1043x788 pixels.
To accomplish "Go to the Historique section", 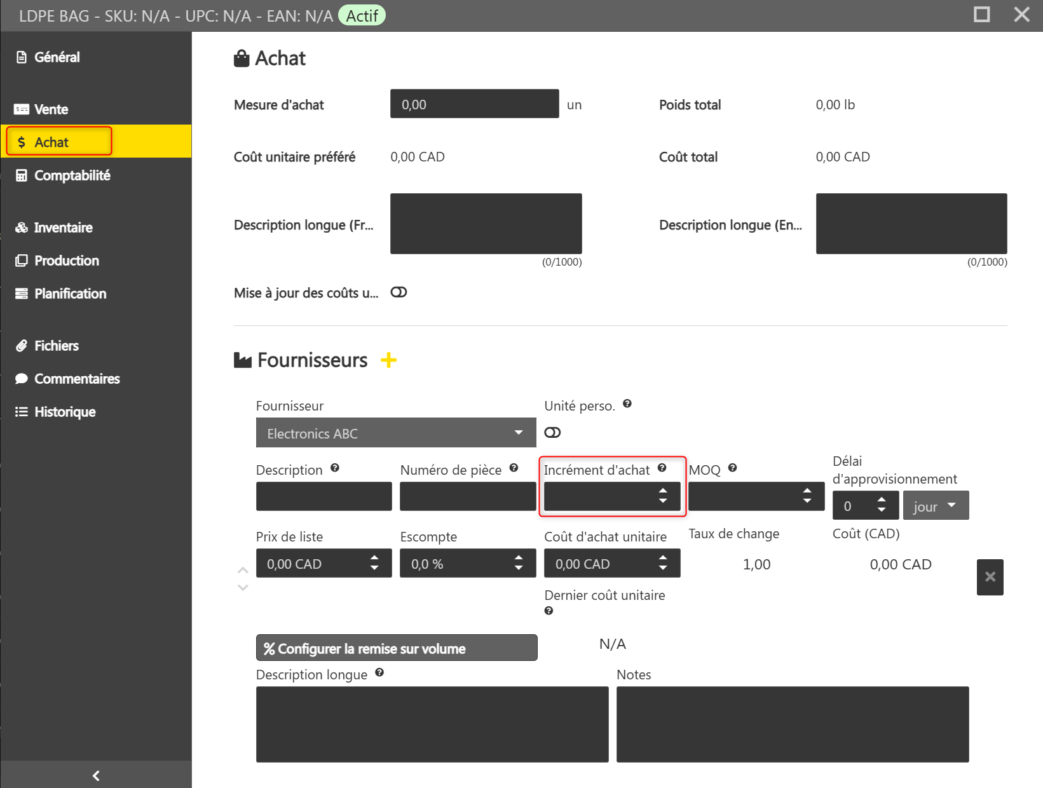I will click(65, 412).
